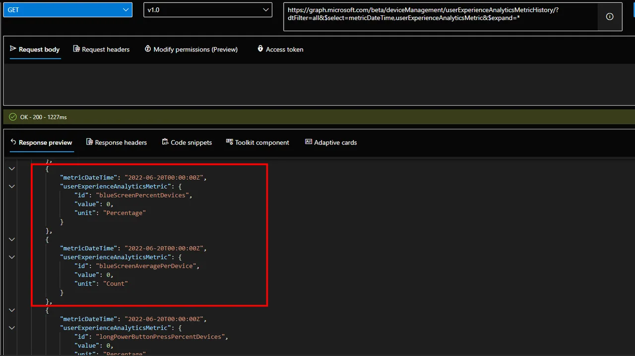Select the Response preview tab
Image resolution: width=635 pixels, height=356 pixels.
point(41,143)
